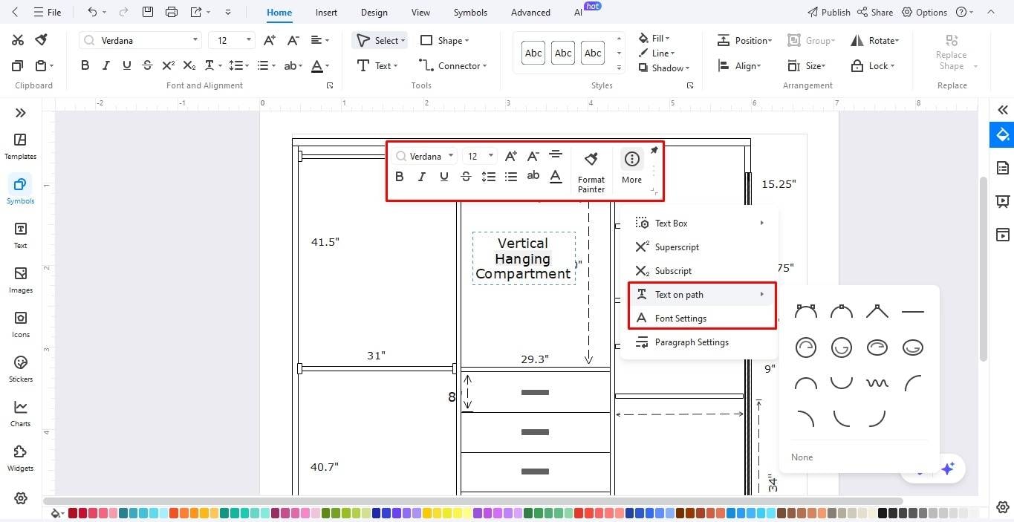Open the Options button

924,12
